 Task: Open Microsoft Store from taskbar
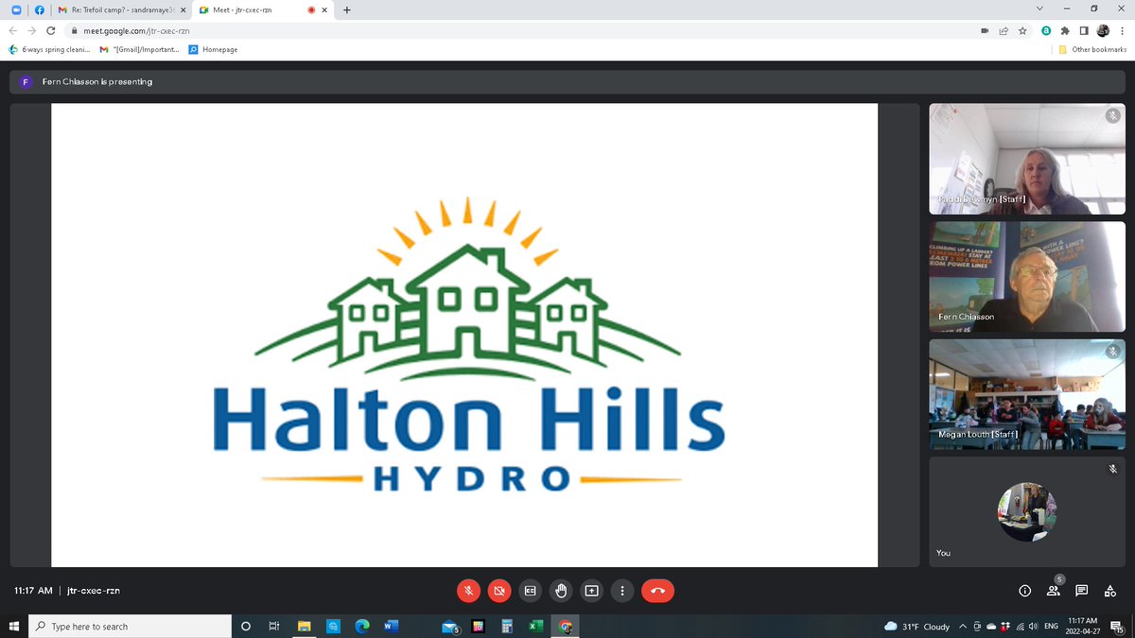(x=333, y=626)
